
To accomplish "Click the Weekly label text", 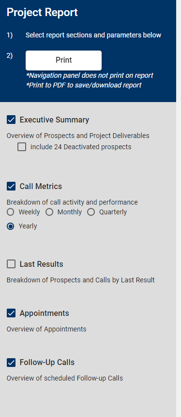I will (29, 212).
